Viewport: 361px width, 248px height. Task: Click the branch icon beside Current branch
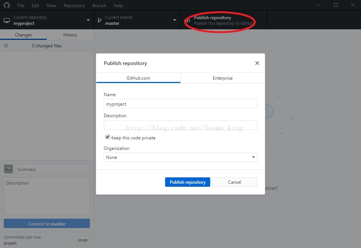tap(99, 20)
